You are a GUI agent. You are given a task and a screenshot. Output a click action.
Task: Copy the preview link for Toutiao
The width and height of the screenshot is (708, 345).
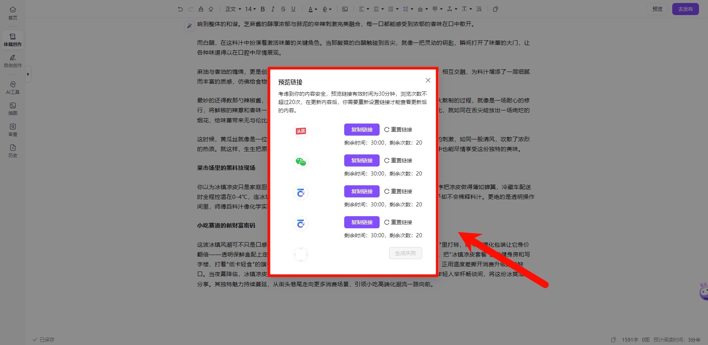click(x=362, y=130)
